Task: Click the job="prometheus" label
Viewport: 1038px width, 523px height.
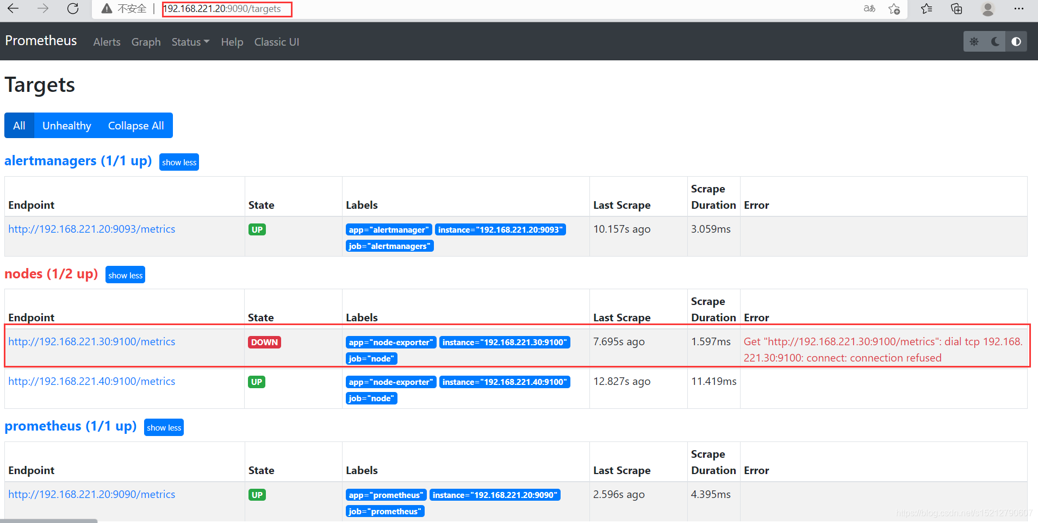Action: point(385,511)
